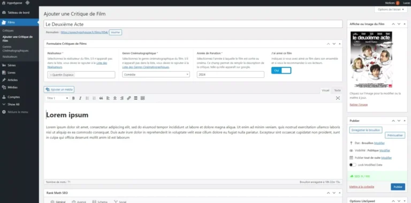Open the Comptes sidebar menu
411x203 pixels.
click(19, 97)
